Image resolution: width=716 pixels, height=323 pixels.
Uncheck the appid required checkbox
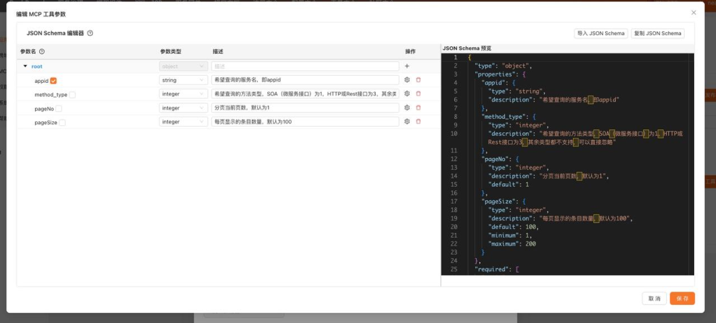[54, 80]
